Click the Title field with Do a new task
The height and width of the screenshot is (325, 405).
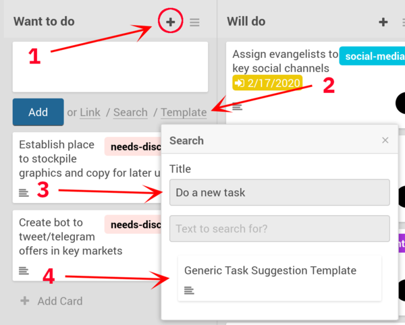[279, 192]
